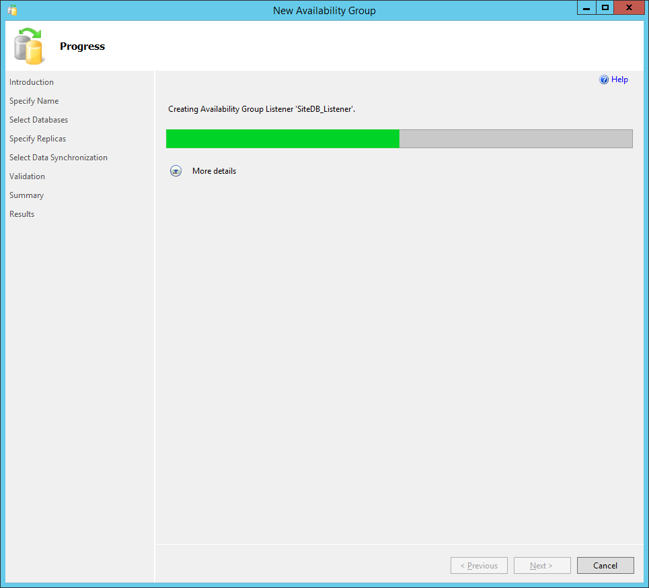Expand More details with the chevron icon

[x=176, y=171]
